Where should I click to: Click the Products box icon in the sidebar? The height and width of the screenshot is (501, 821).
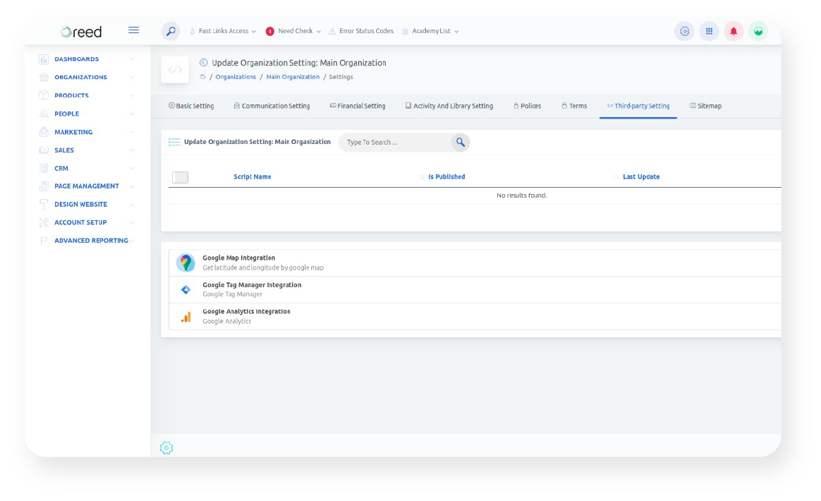point(44,95)
